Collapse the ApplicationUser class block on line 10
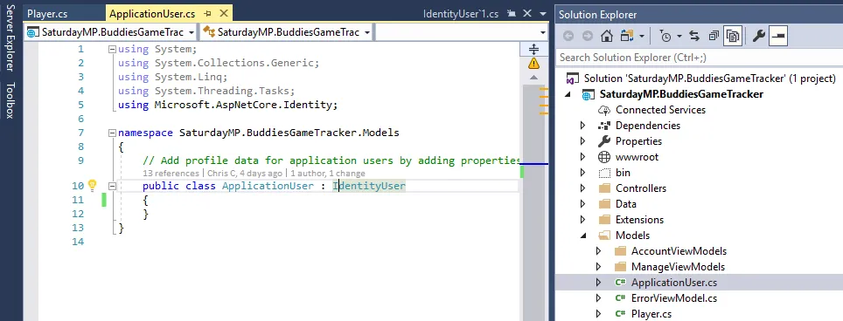 click(x=112, y=186)
